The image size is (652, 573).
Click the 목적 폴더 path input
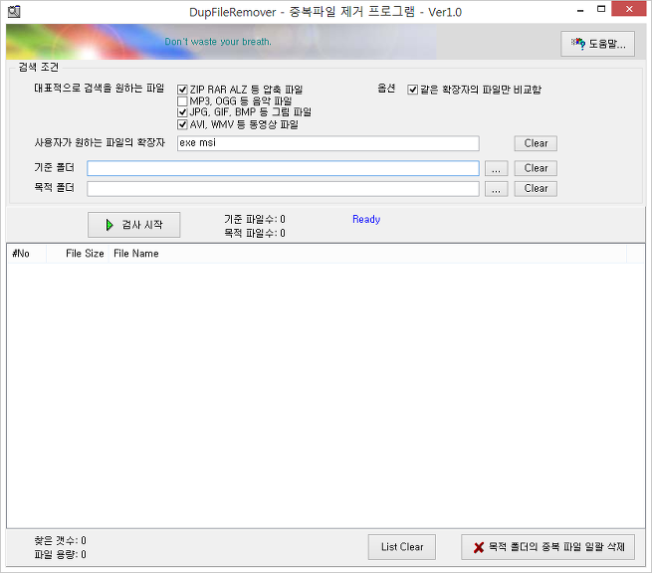click(x=283, y=189)
